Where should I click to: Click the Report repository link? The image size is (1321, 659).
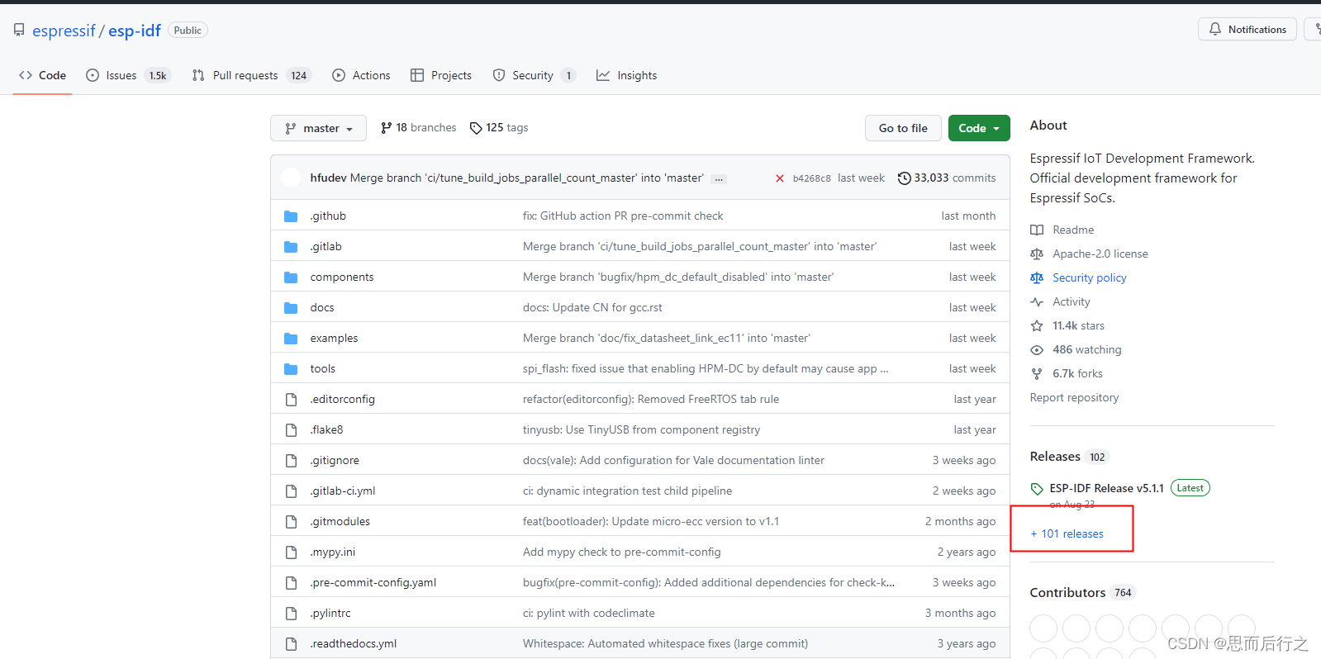pyautogui.click(x=1074, y=398)
